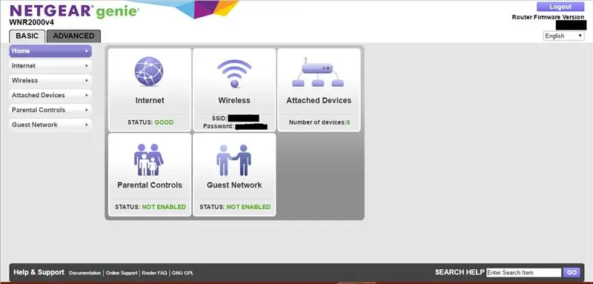The image size is (593, 284).
Task: Click the Logout button
Action: click(x=560, y=7)
